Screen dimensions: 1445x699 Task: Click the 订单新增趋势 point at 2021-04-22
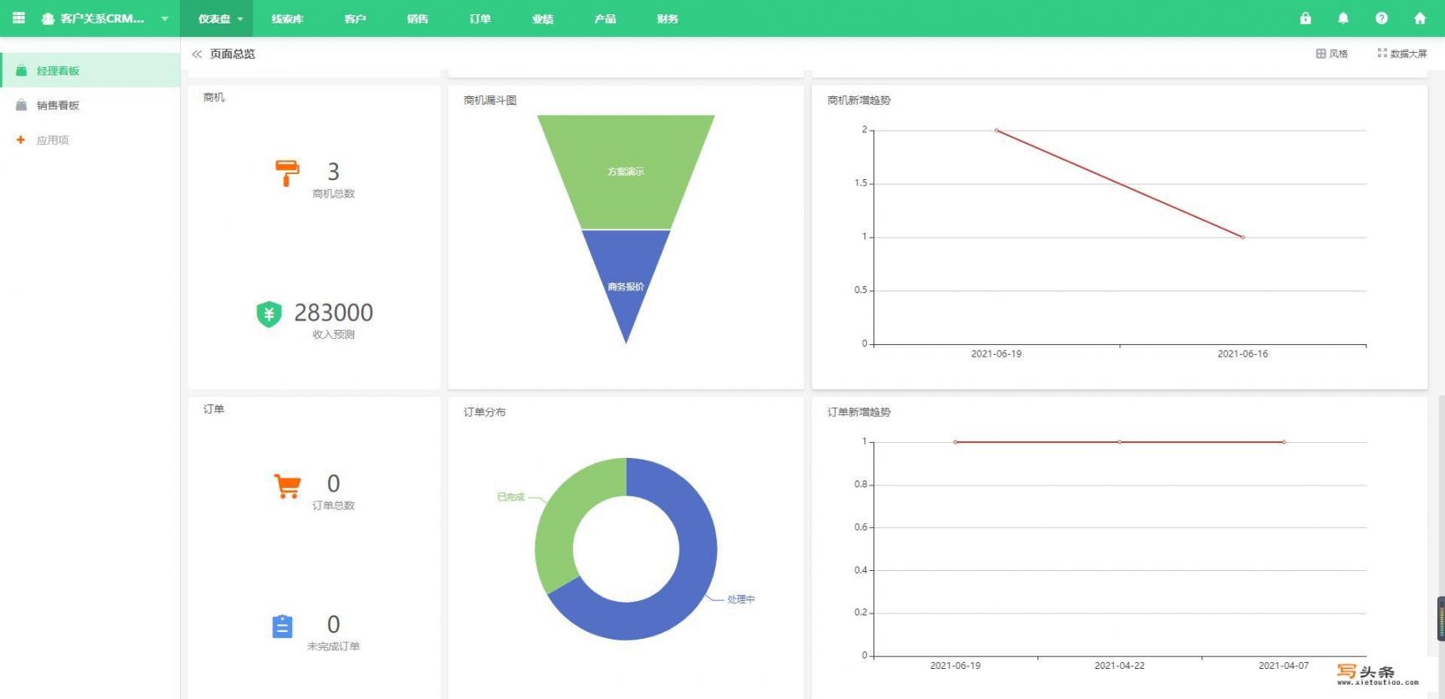[x=1120, y=442]
